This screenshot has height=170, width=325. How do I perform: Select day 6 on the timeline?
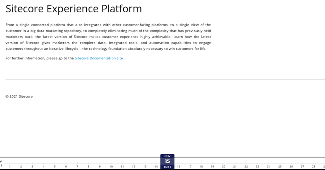[66, 166]
